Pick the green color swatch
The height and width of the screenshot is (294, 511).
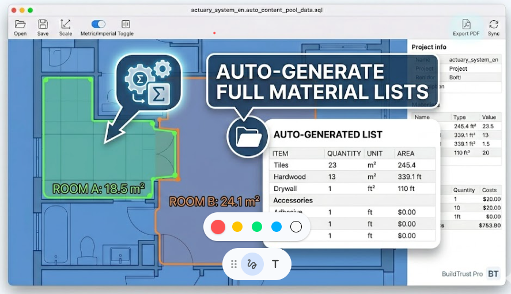pyautogui.click(x=257, y=227)
